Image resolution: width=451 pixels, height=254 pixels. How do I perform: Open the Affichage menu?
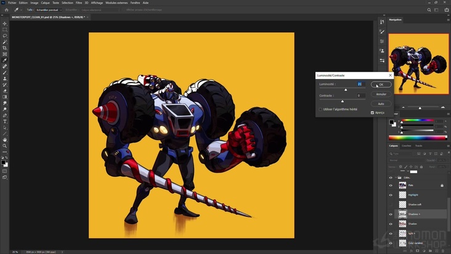(x=97, y=2)
